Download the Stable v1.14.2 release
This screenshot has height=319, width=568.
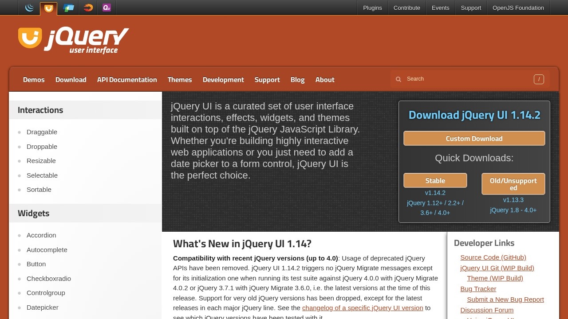(435, 180)
